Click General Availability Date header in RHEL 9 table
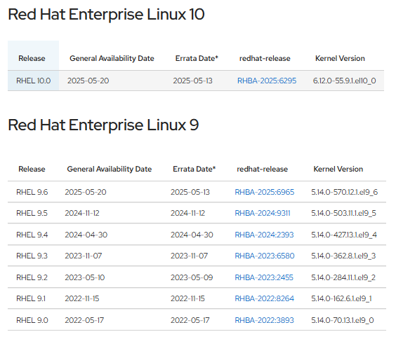This screenshot has width=396, height=339. (x=110, y=169)
